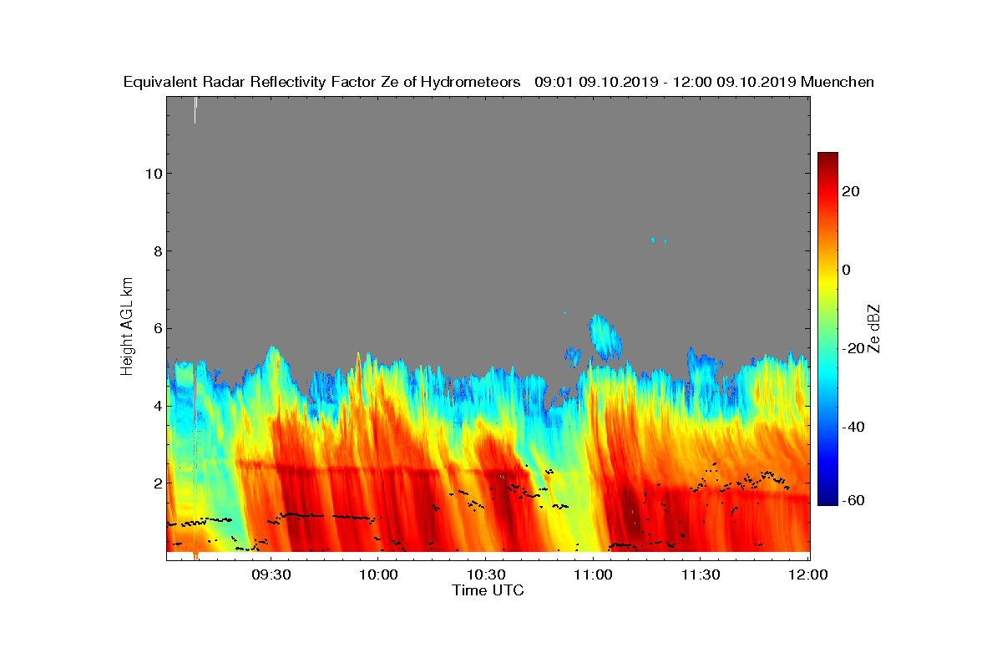
Task: Click the height tick label '8'
Action: pyautogui.click(x=156, y=251)
